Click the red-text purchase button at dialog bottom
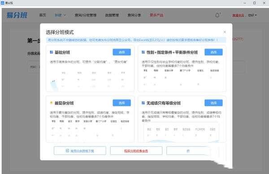Viewport: 269px width, 174px height. (x=136, y=151)
